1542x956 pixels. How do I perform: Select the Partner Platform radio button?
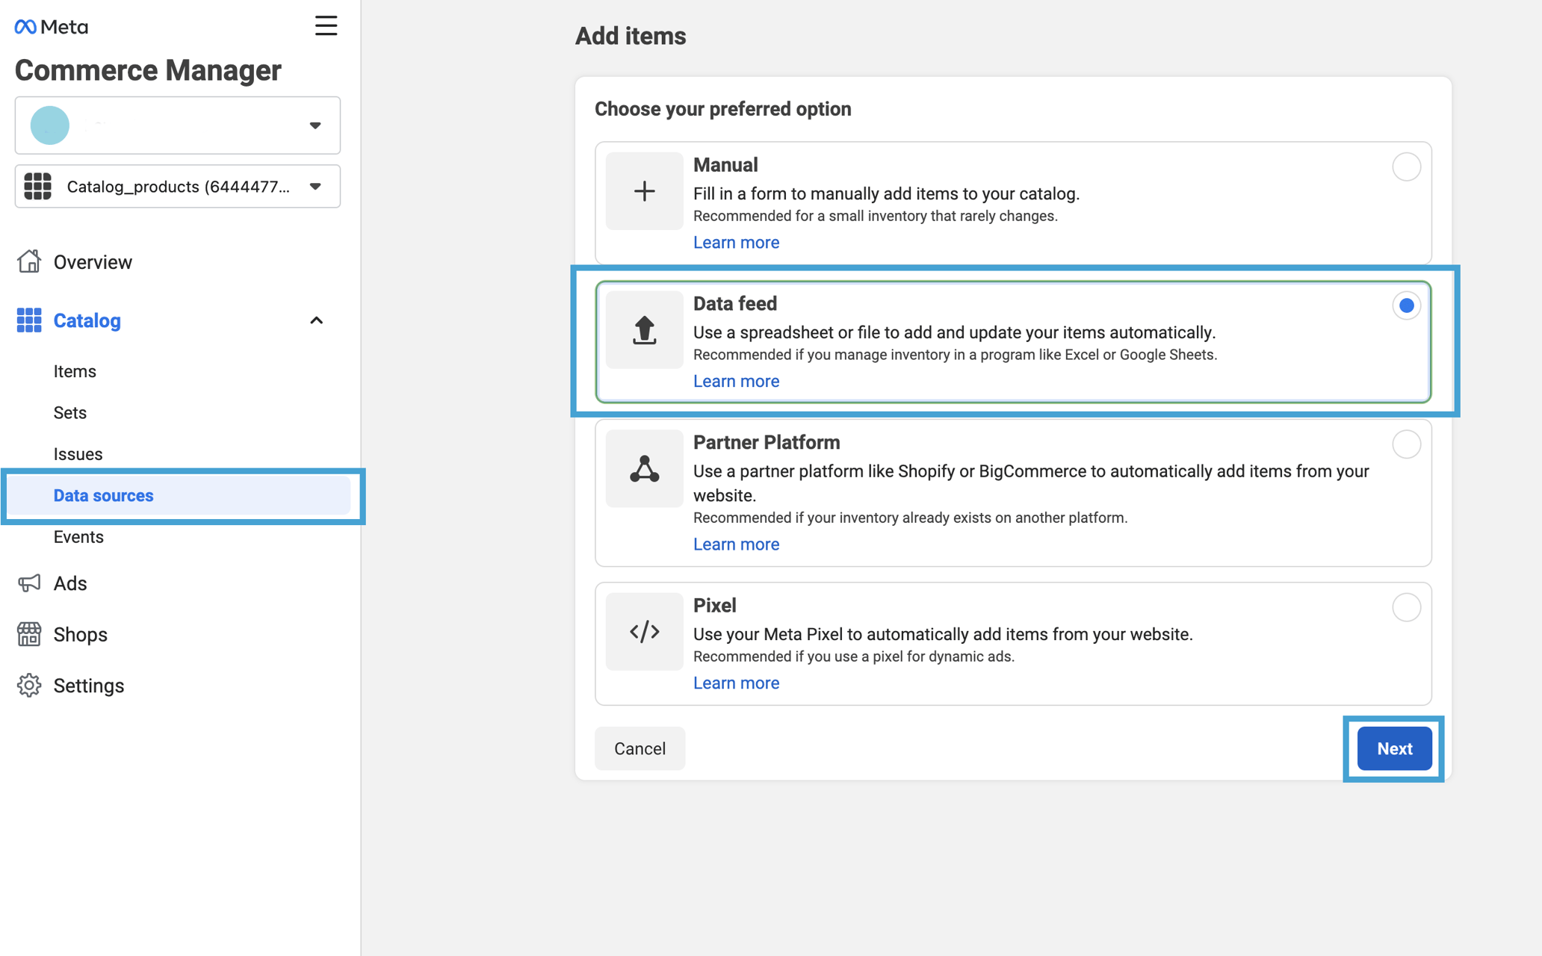click(1406, 444)
